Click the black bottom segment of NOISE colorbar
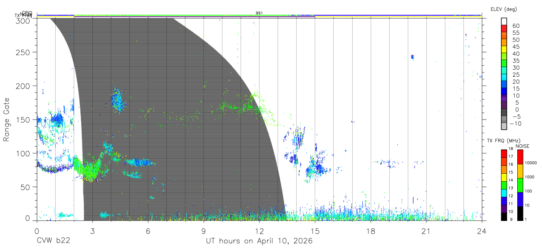542x250 pixels. [x=520, y=213]
